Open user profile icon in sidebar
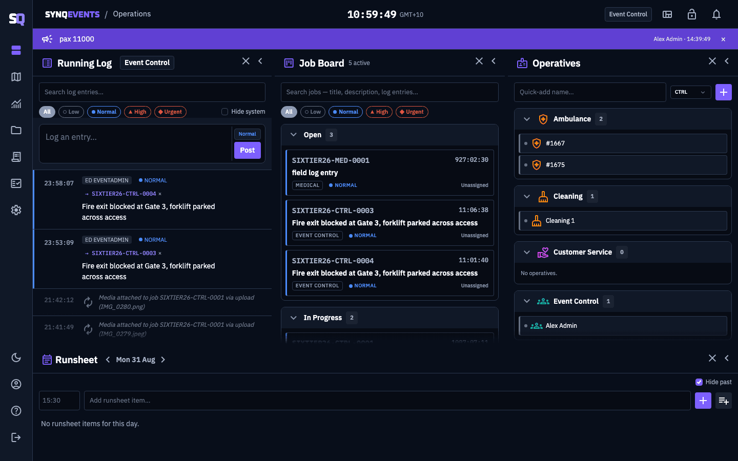738x461 pixels. point(16,384)
